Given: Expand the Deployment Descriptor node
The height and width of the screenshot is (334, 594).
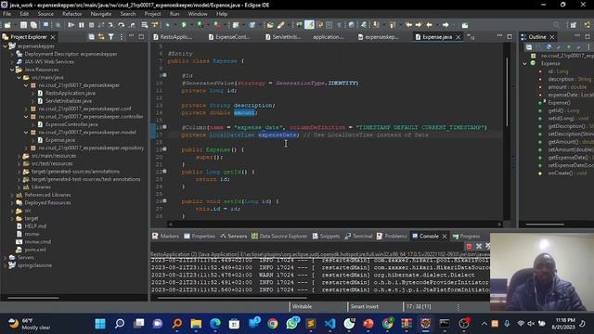Looking at the screenshot, I should pos(12,54).
